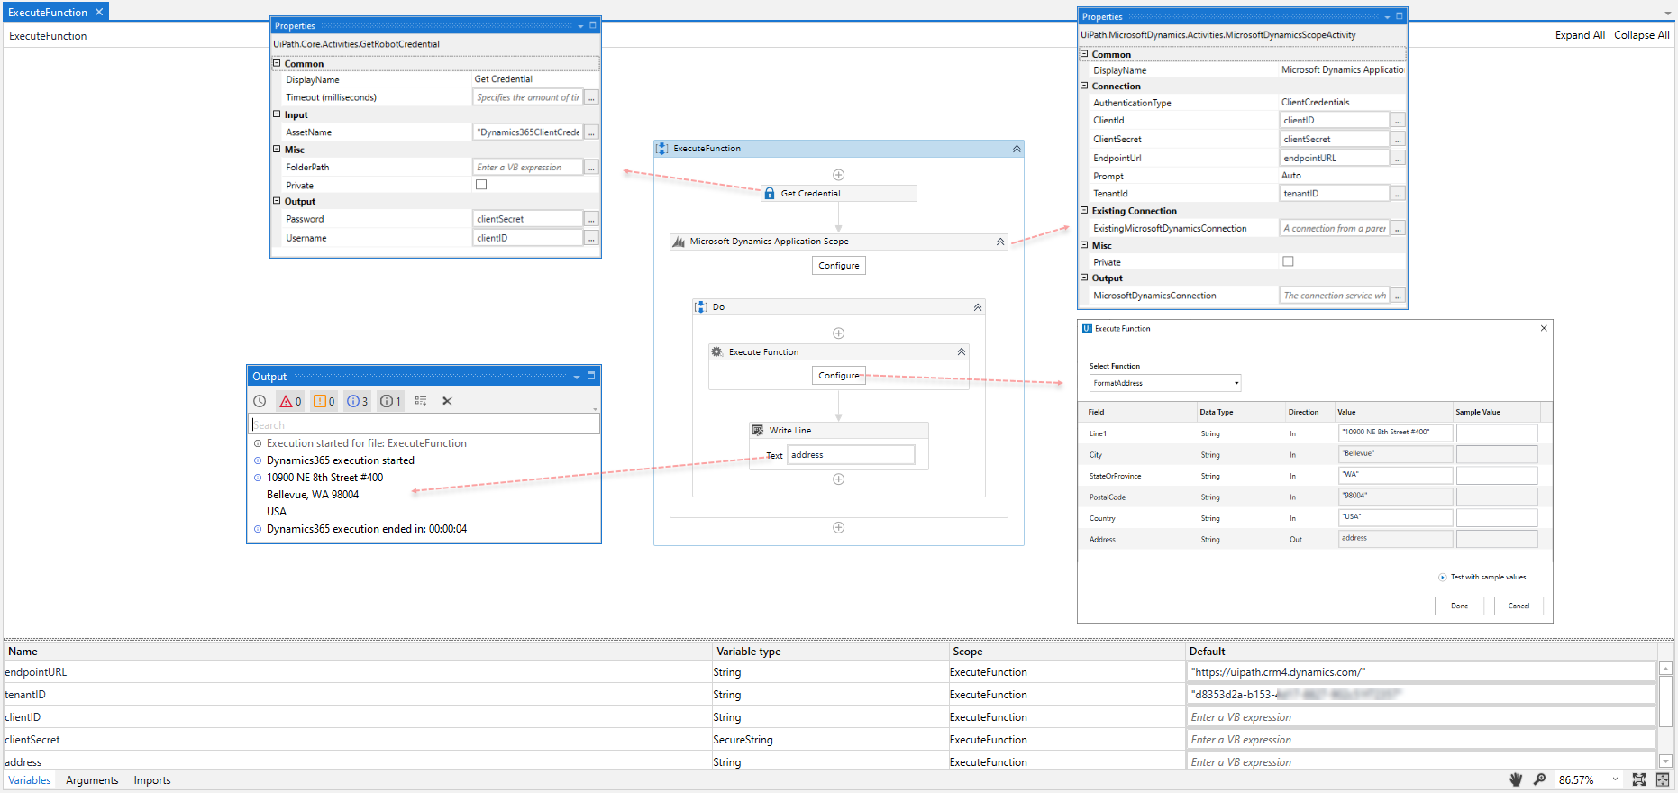Screen dimensions: 1678x793
Task: Click Line1 value field
Action: click(x=1396, y=433)
